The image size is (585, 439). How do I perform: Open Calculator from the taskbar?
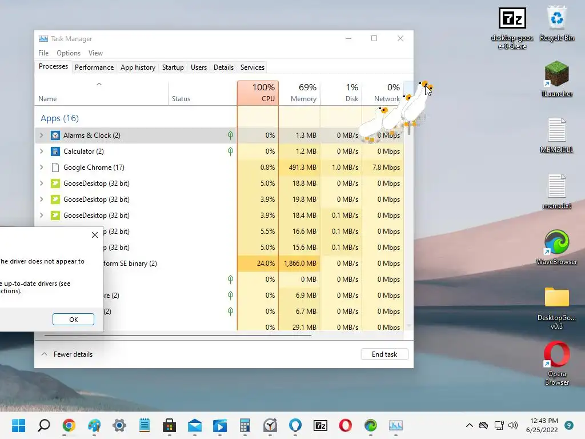[x=245, y=425]
